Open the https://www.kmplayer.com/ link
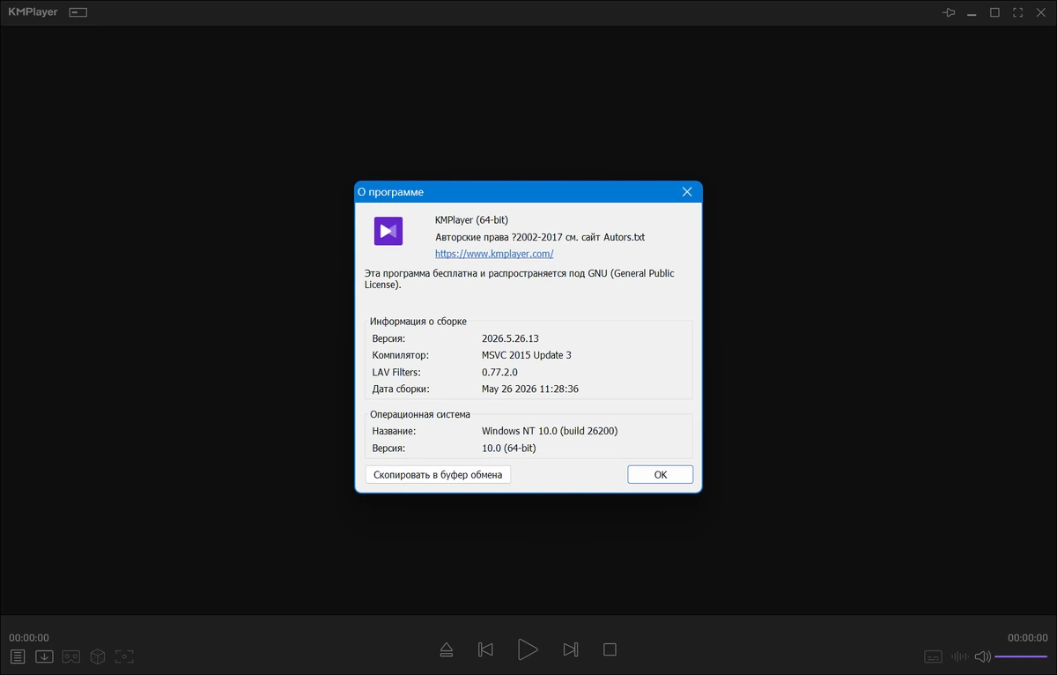Screen dimensions: 1057x675 [494, 254]
